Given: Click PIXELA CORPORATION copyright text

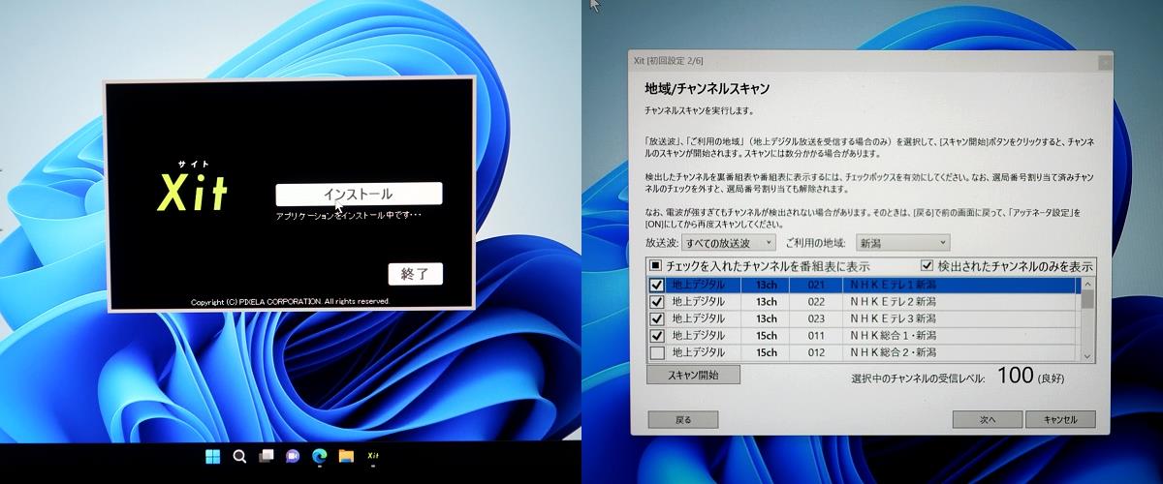Looking at the screenshot, I should 291,302.
